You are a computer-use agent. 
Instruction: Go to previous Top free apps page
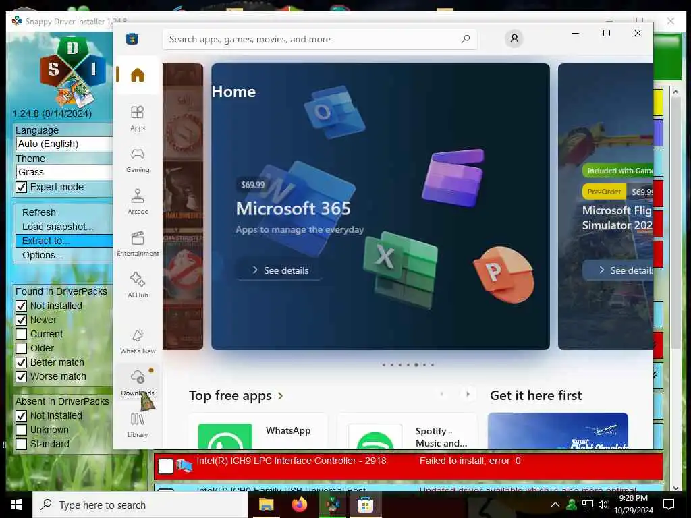pos(441,394)
